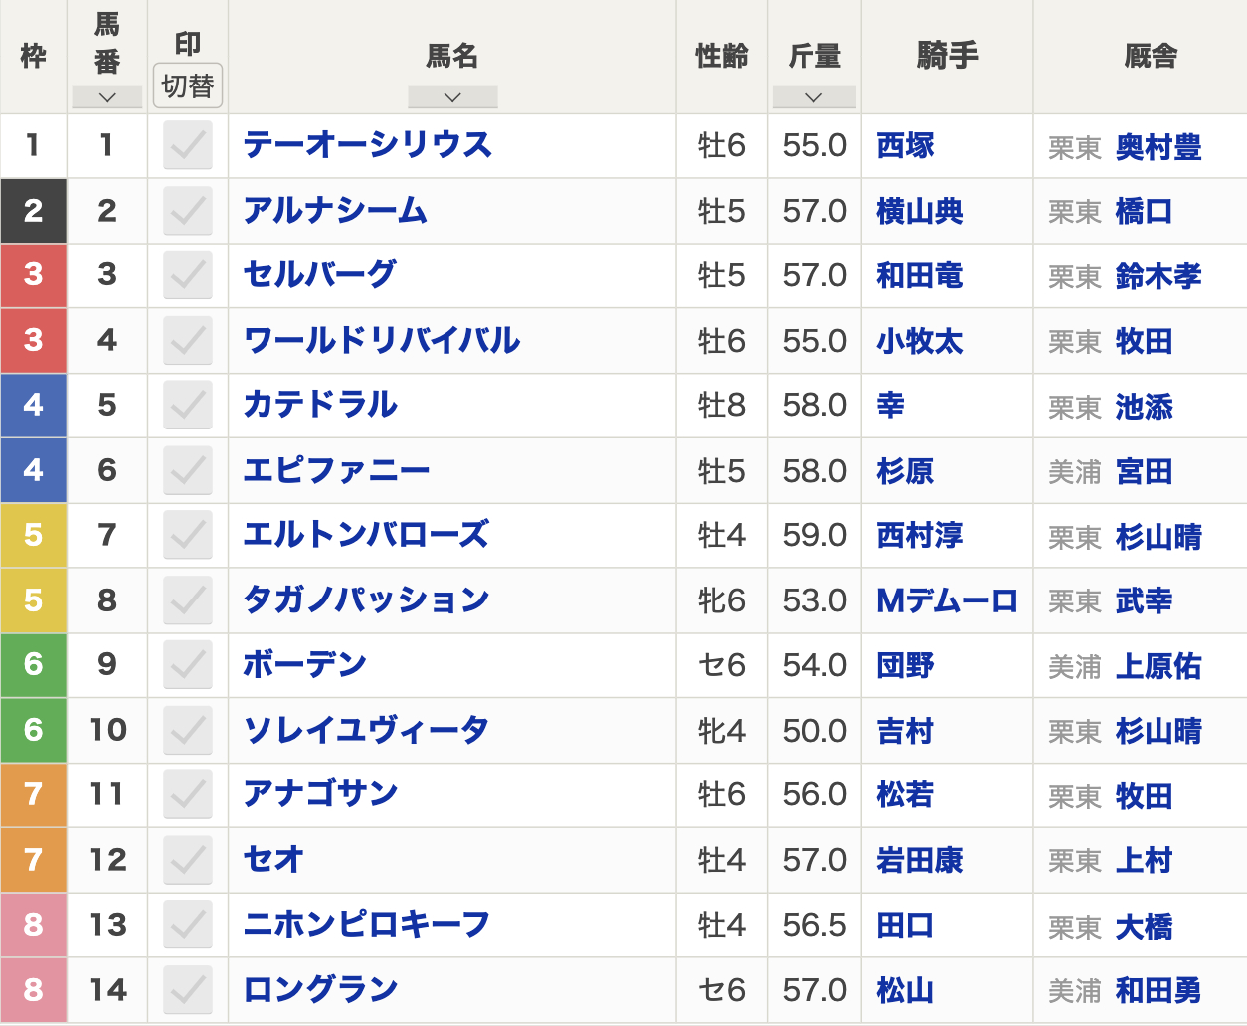Toggle the mark checkbox for ボーデン
The width and height of the screenshot is (1247, 1026).
click(188, 665)
